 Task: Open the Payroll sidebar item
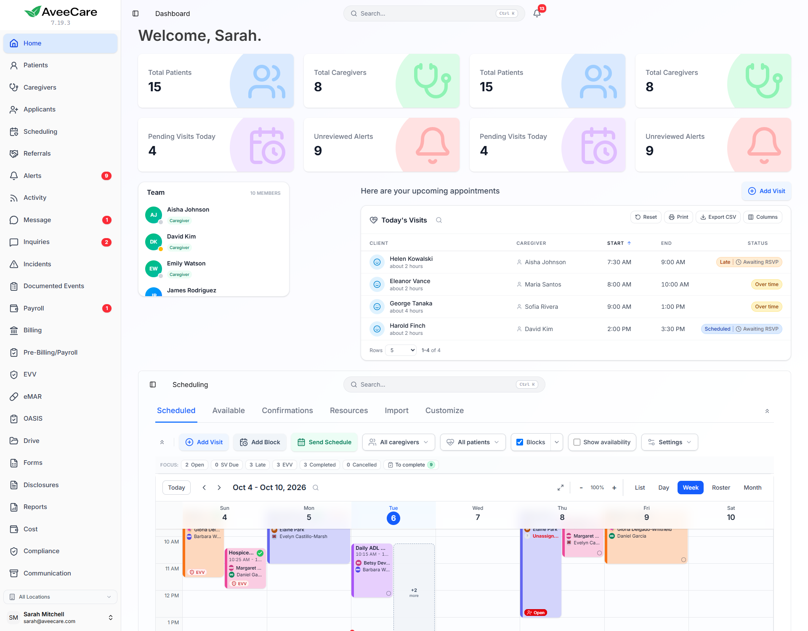[60, 308]
